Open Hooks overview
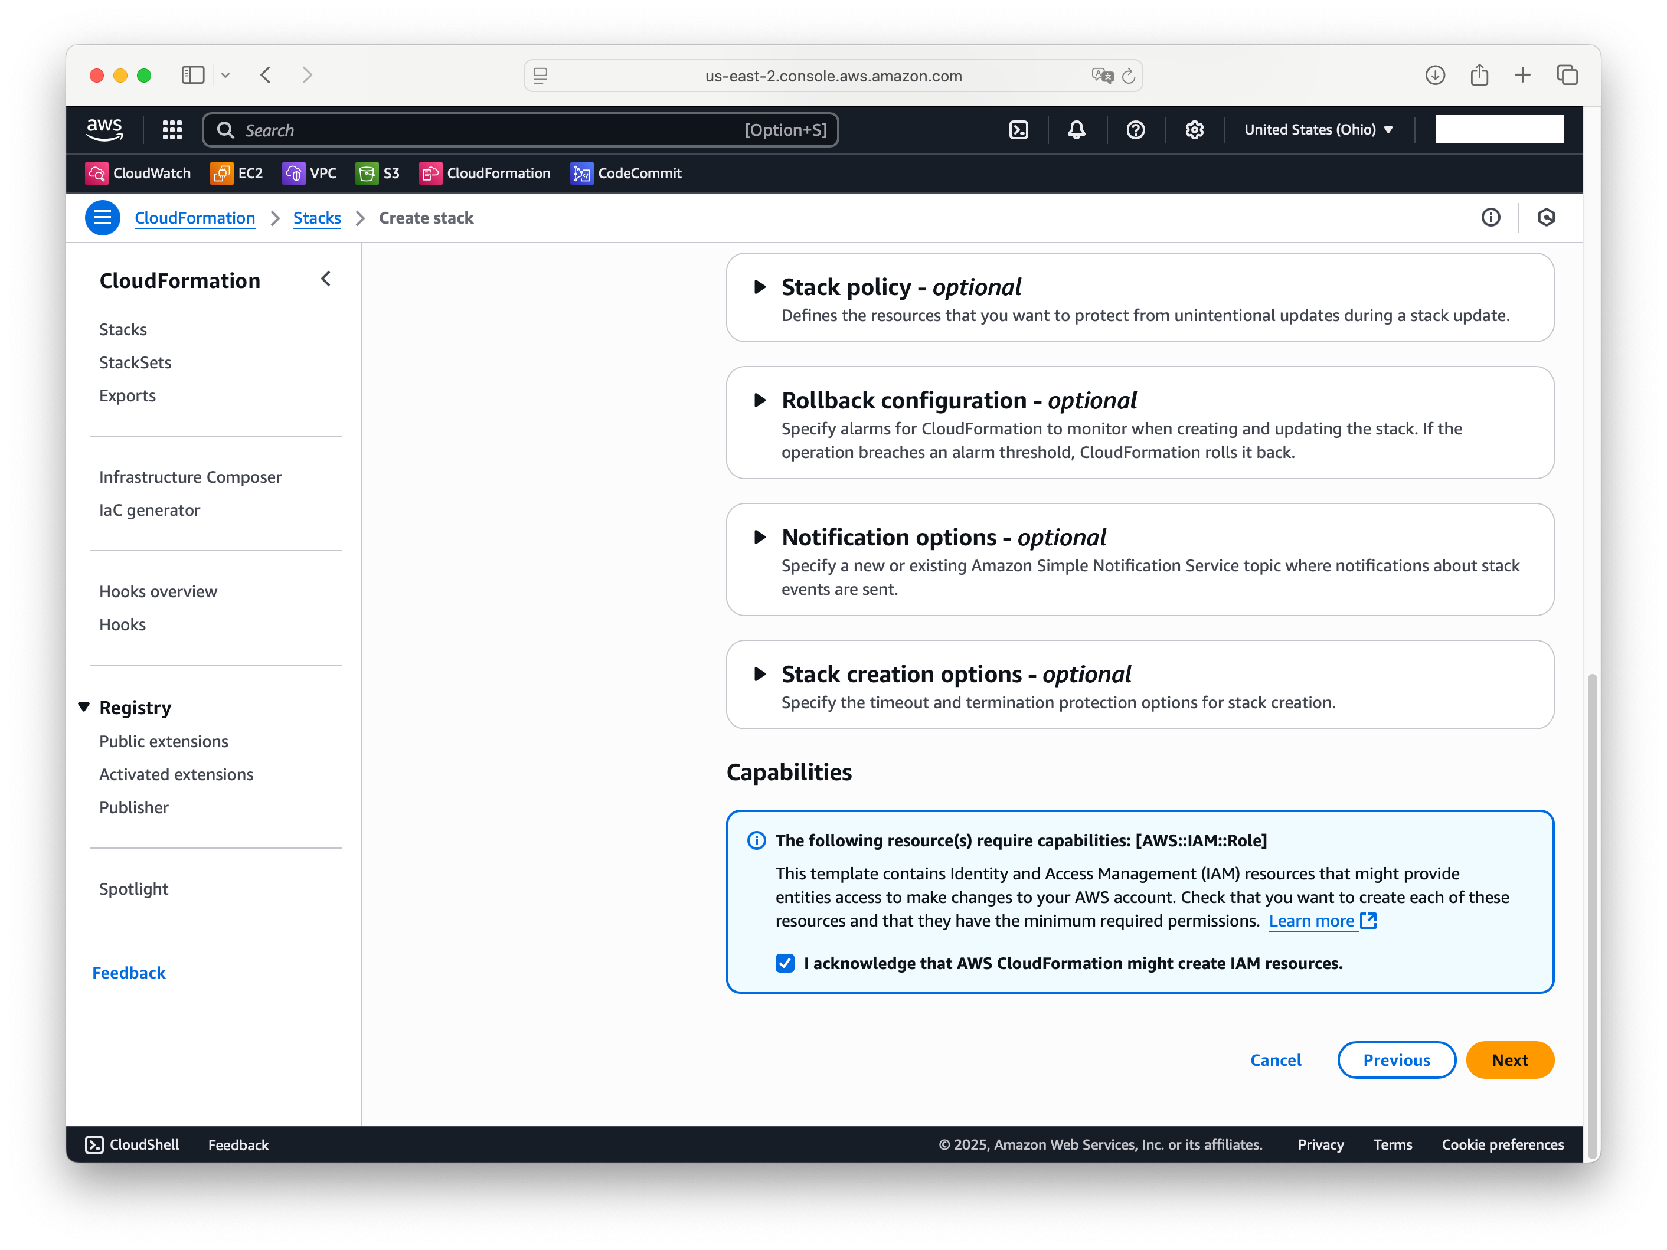 click(x=158, y=591)
